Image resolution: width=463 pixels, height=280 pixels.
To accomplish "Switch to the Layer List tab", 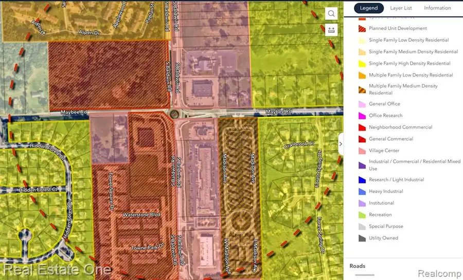I will pos(401,8).
